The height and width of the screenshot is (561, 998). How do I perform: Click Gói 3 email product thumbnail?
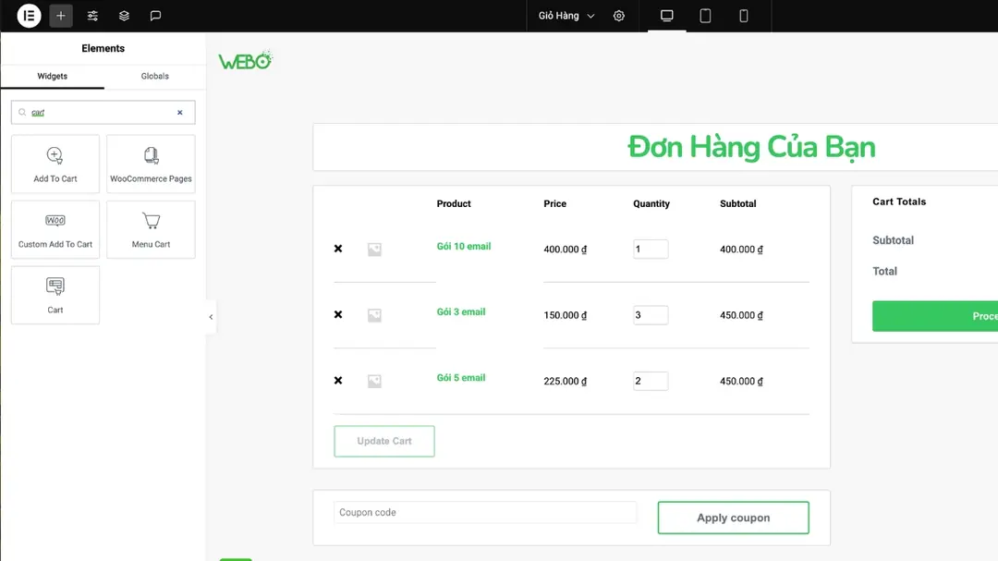[x=374, y=315]
